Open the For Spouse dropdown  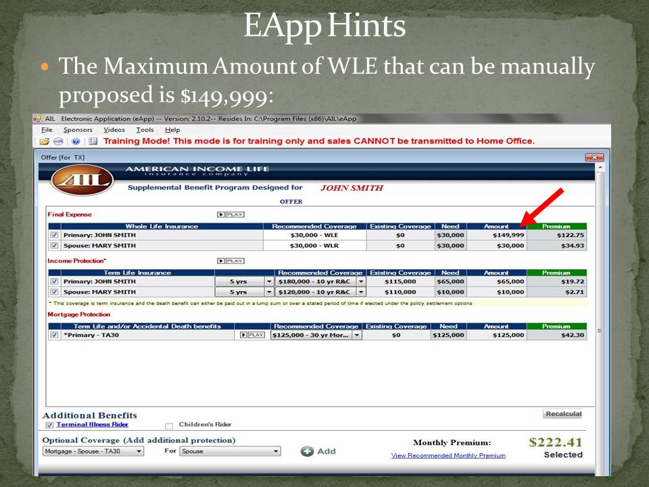(x=230, y=451)
